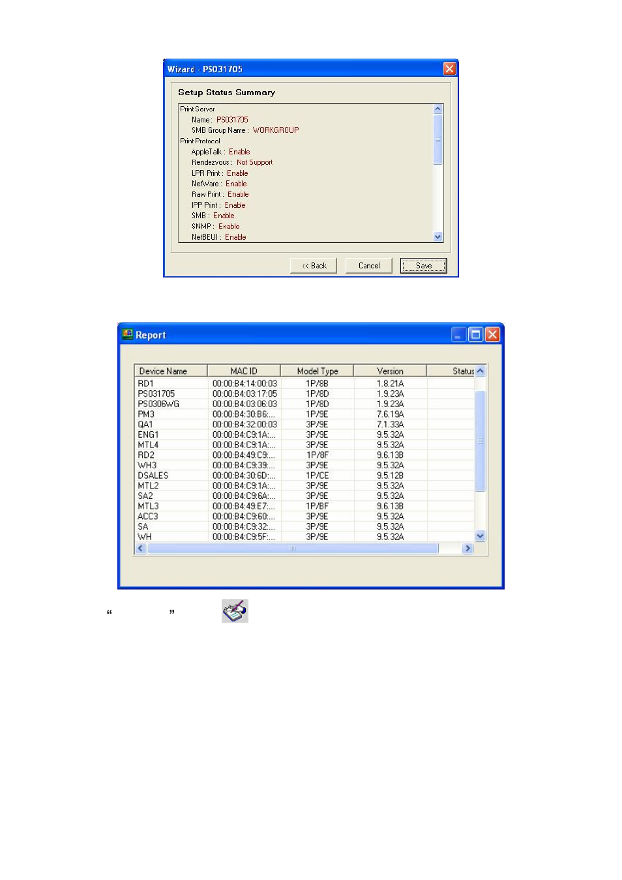Click the Report list right scroll arrow

[467, 548]
